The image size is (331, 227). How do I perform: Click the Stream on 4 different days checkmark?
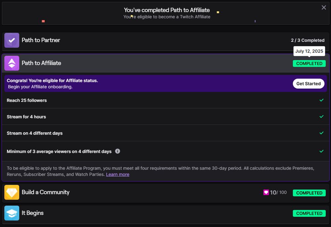[x=321, y=133]
